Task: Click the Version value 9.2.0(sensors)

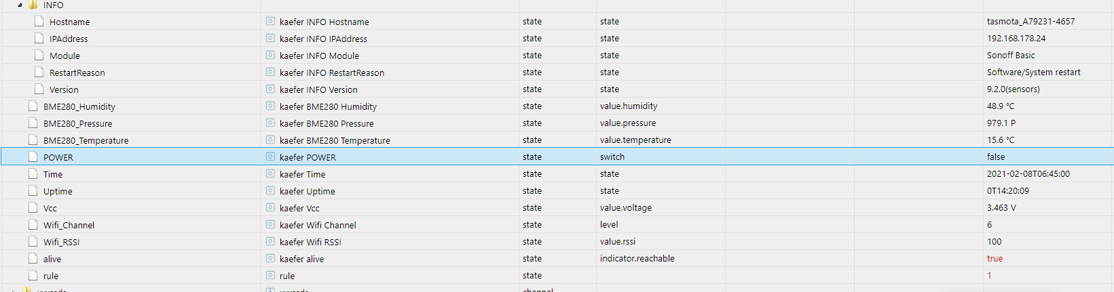Action: click(1013, 89)
